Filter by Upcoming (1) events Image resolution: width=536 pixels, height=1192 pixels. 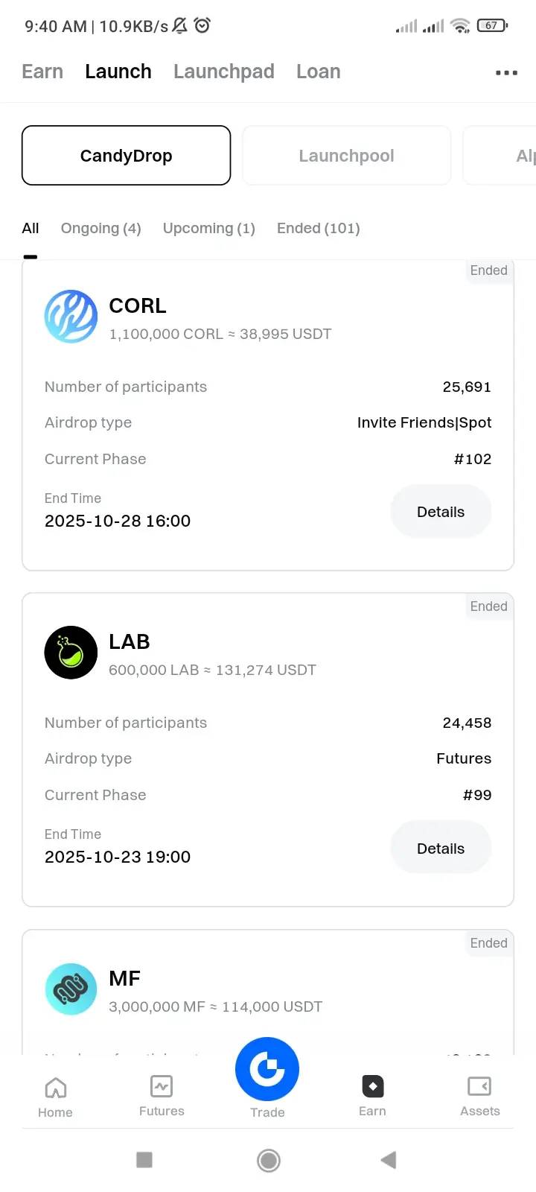point(209,228)
